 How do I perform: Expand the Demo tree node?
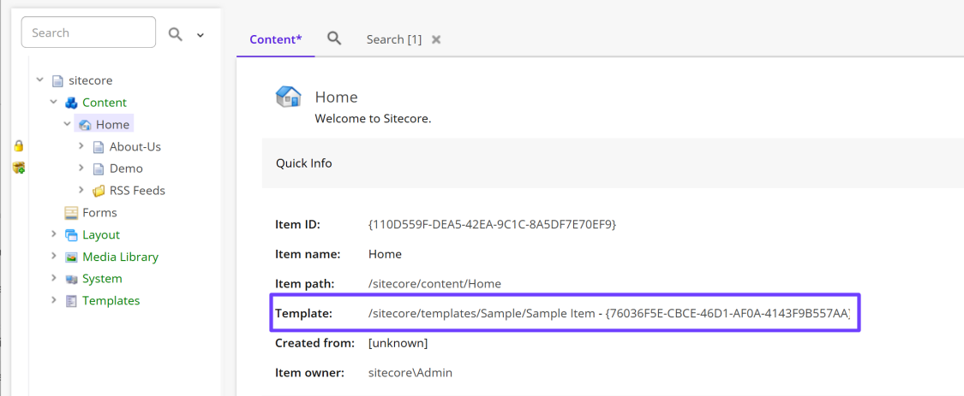coord(81,168)
